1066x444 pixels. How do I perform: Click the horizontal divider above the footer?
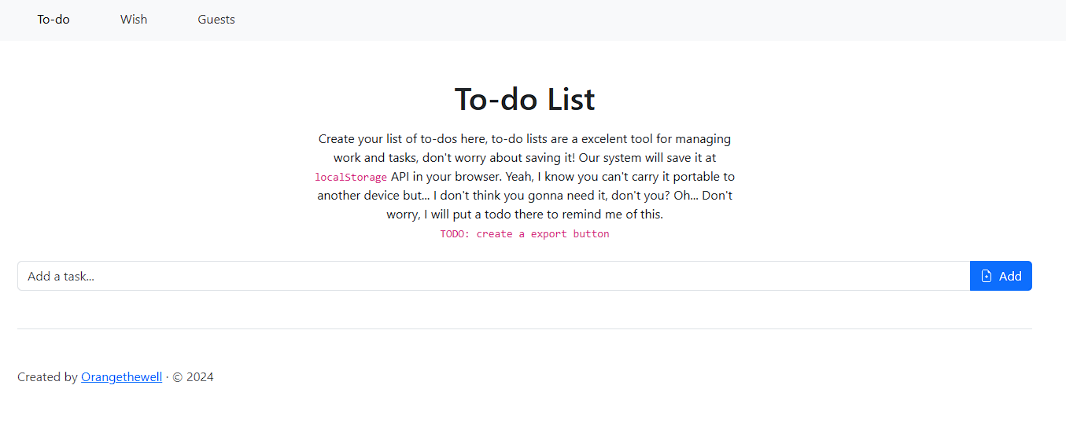point(525,328)
